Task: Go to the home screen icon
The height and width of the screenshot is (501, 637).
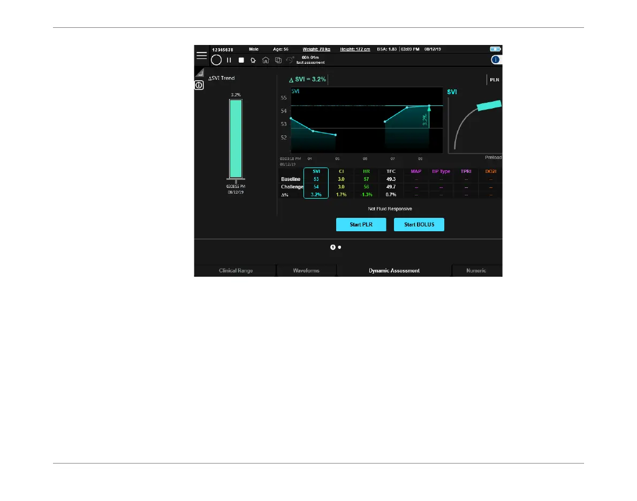Action: point(266,60)
